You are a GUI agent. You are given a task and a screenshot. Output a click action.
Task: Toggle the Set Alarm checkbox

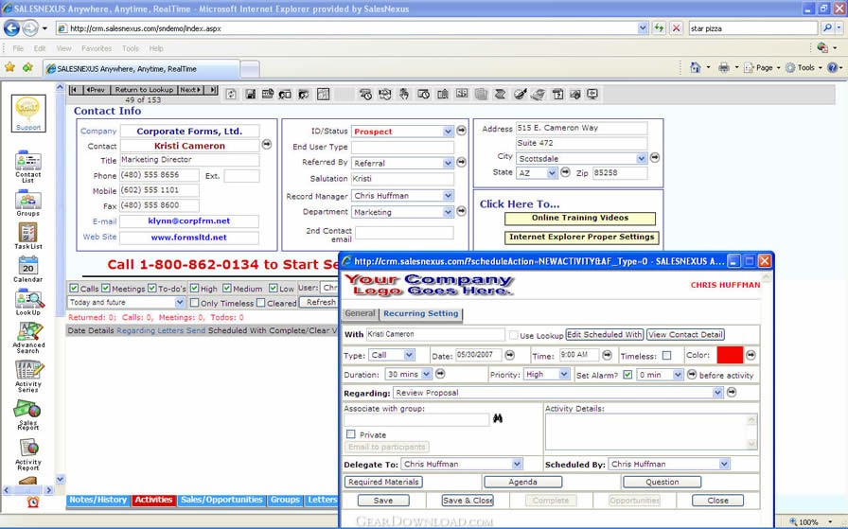tap(627, 375)
